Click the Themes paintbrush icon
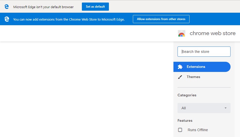 tap(180, 77)
